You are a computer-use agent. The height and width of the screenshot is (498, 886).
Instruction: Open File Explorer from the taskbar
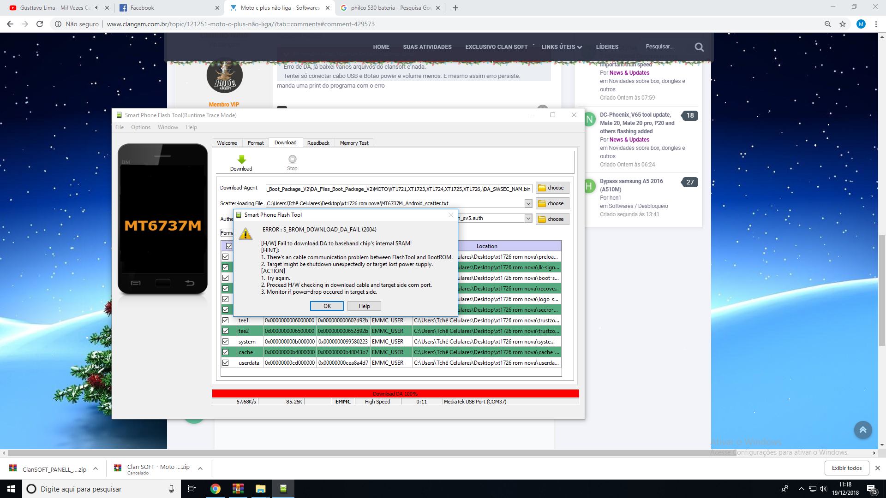(x=261, y=489)
